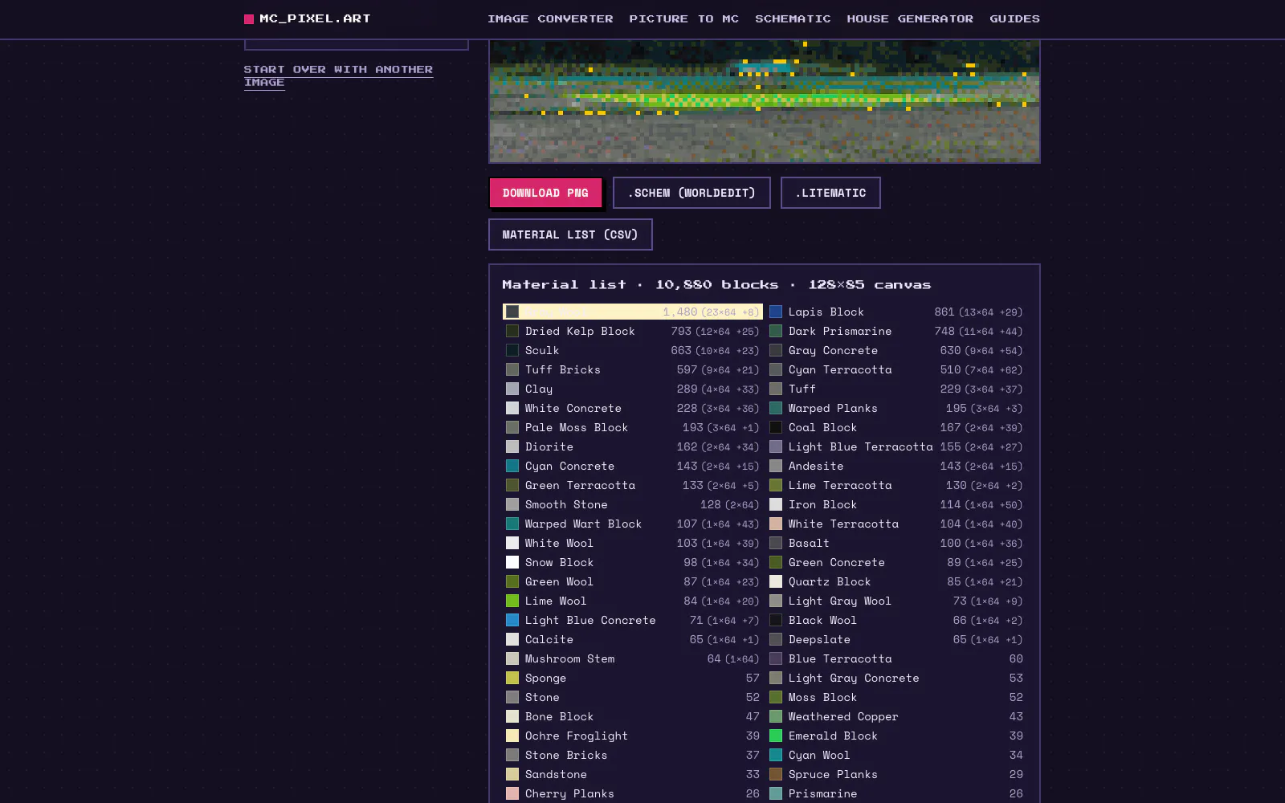Download the Material List (CSV)
This screenshot has height=803, width=1285.
(x=570, y=234)
